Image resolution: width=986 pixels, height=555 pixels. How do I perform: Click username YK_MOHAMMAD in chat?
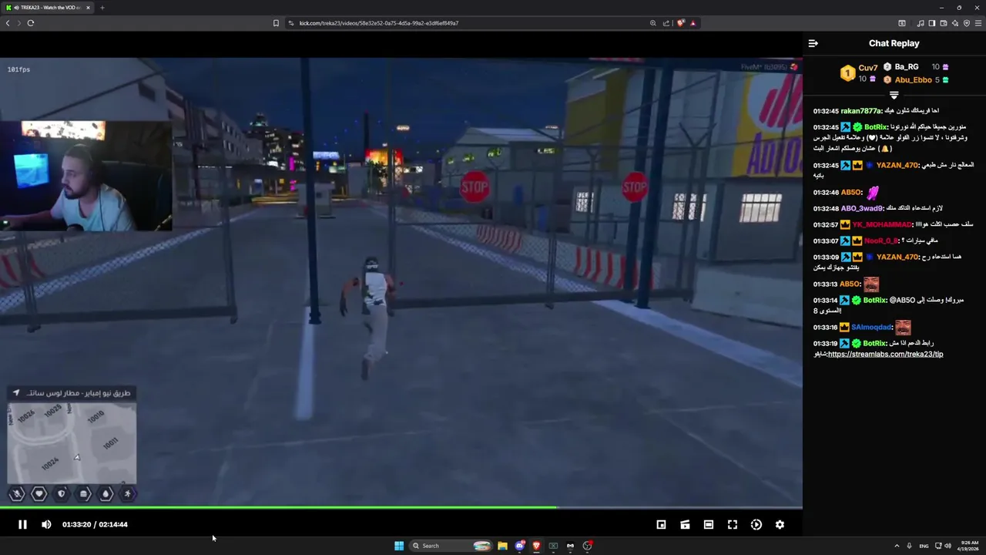pos(882,224)
